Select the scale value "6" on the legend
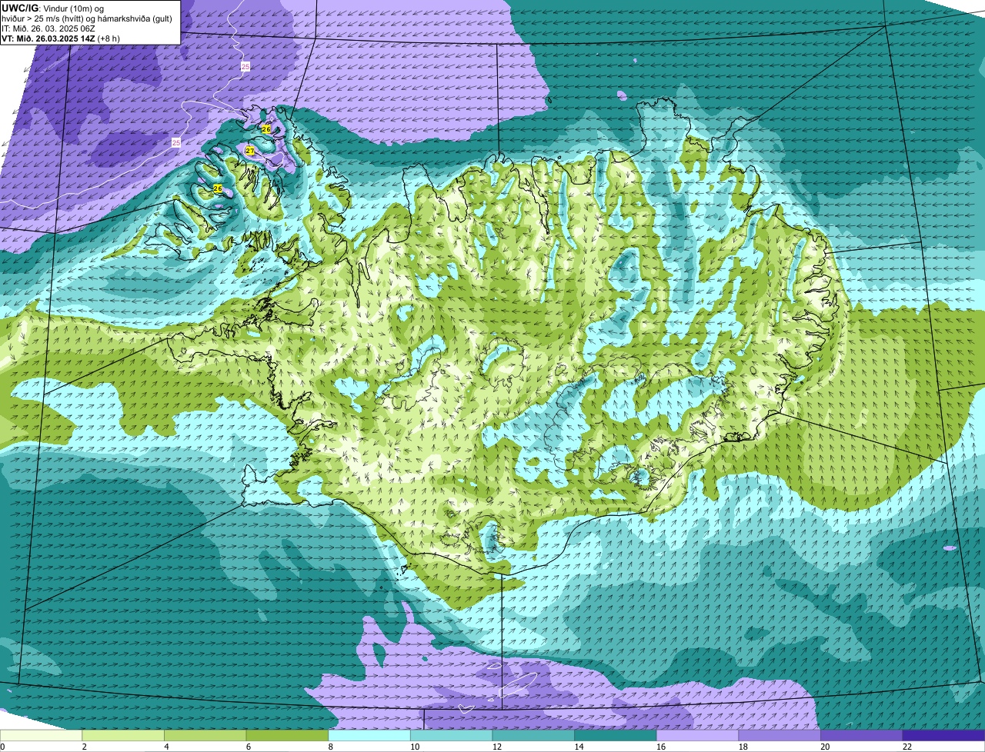This screenshot has width=985, height=752. [248, 747]
